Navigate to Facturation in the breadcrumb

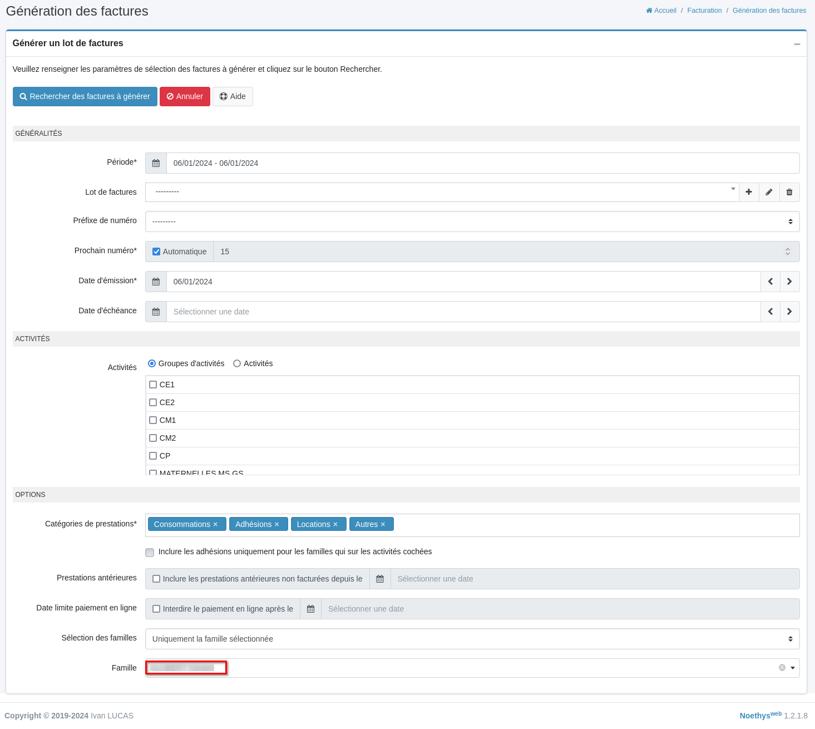[704, 11]
